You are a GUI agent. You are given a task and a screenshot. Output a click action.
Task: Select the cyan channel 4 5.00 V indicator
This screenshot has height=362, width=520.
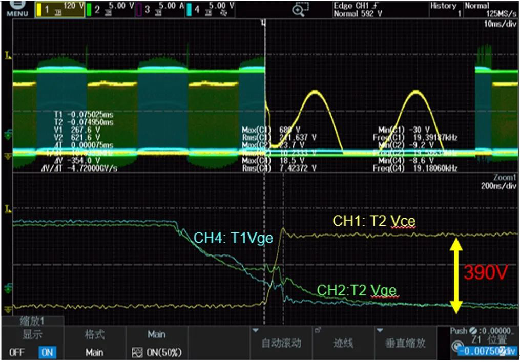210,9
